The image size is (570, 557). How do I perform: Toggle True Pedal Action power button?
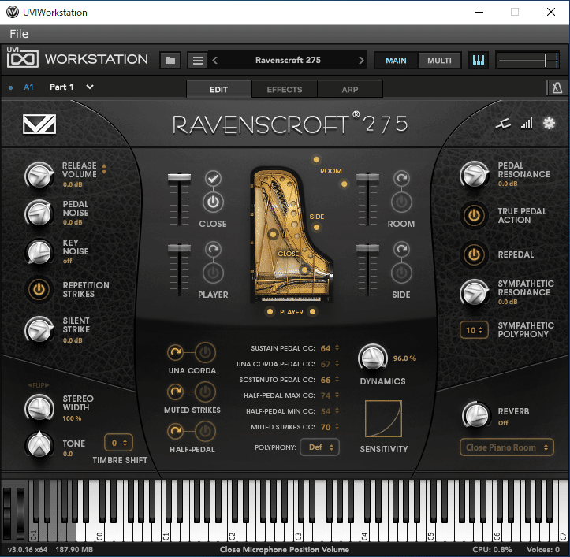pos(474,215)
